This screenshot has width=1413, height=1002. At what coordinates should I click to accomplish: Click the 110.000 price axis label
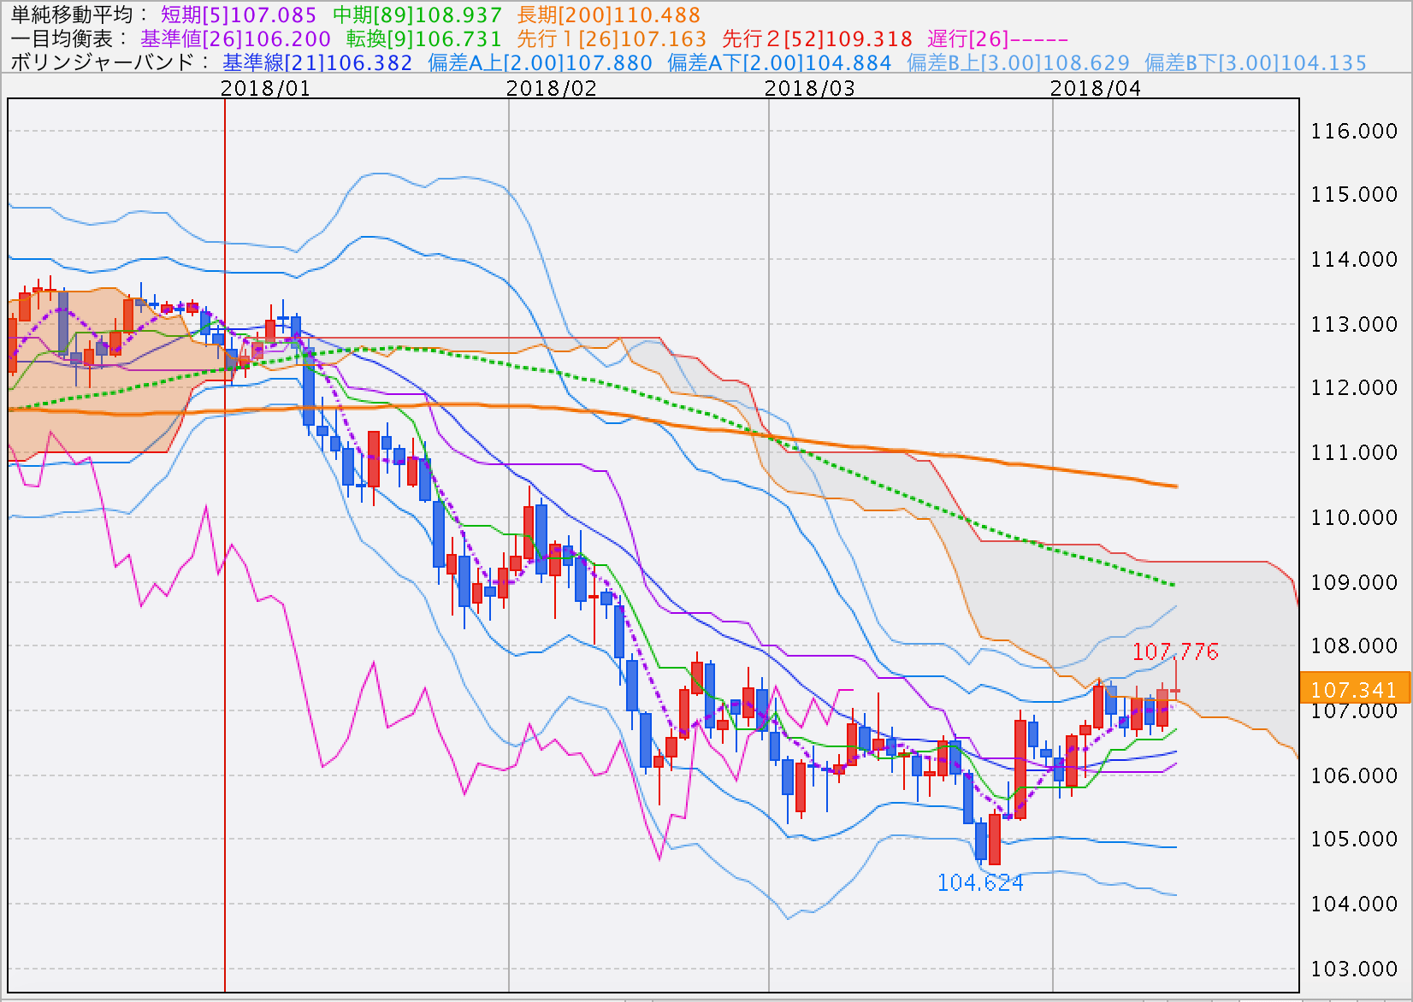pyautogui.click(x=1354, y=517)
